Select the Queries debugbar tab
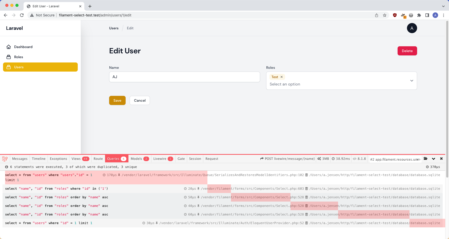Image resolution: width=449 pixels, height=239 pixels. (117, 159)
